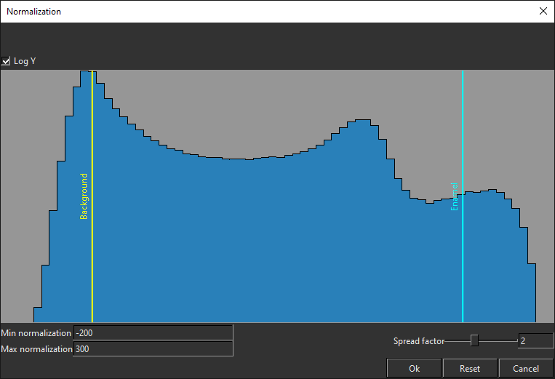The image size is (555, 379).
Task: Click the Spread factor value box
Action: pyautogui.click(x=535, y=340)
